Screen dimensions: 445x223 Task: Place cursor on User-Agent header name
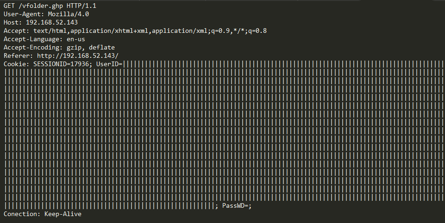(x=22, y=14)
